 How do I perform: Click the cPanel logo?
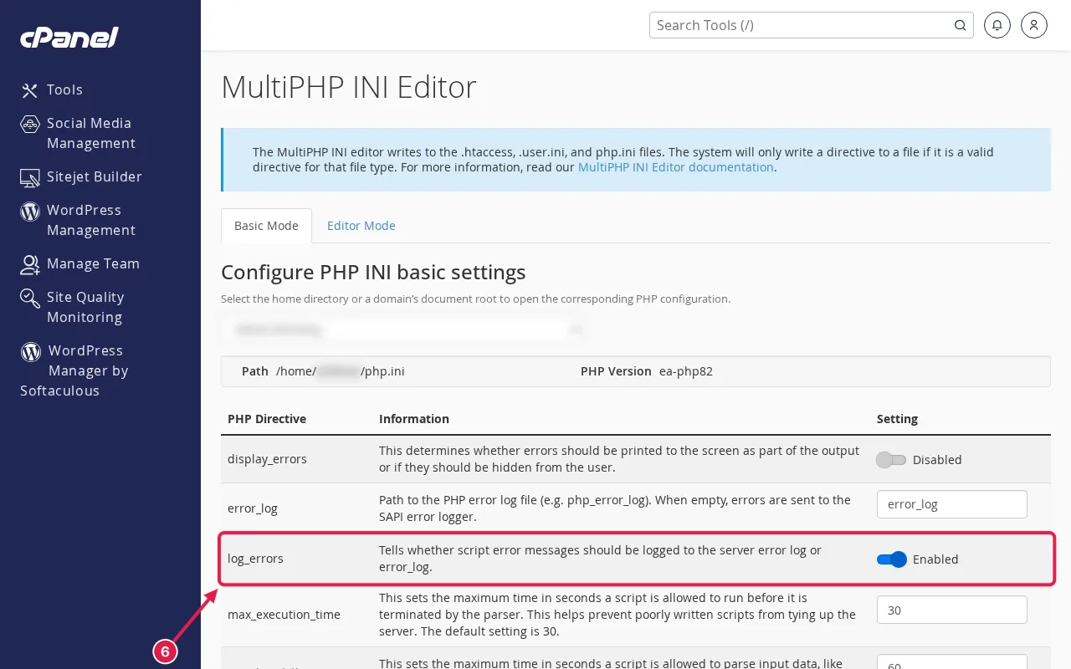tap(69, 38)
